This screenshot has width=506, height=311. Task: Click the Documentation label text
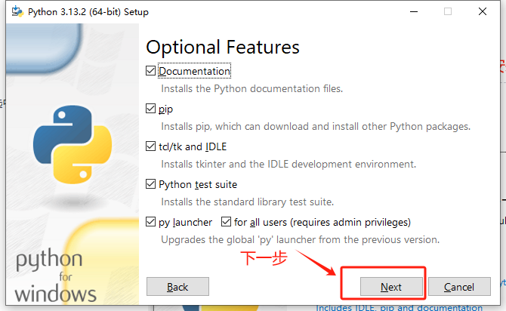coord(194,71)
